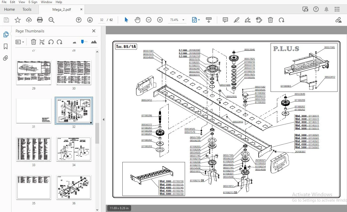Open the thumbnail options dropdown menu
The image size is (347, 212).
20,42
